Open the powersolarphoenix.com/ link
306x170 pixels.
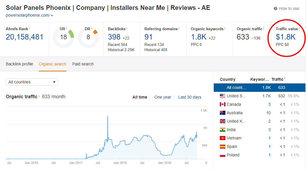[28, 15]
